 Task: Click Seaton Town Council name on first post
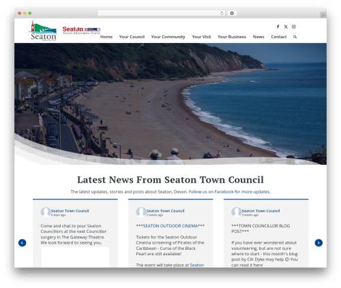coord(70,211)
